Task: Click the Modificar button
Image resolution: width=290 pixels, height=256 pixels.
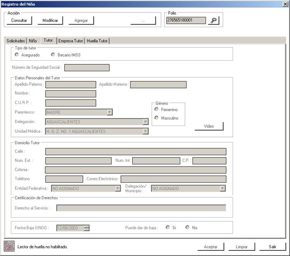Action: 50,20
